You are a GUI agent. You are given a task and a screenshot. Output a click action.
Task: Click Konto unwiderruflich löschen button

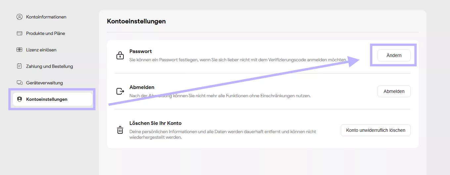376,130
